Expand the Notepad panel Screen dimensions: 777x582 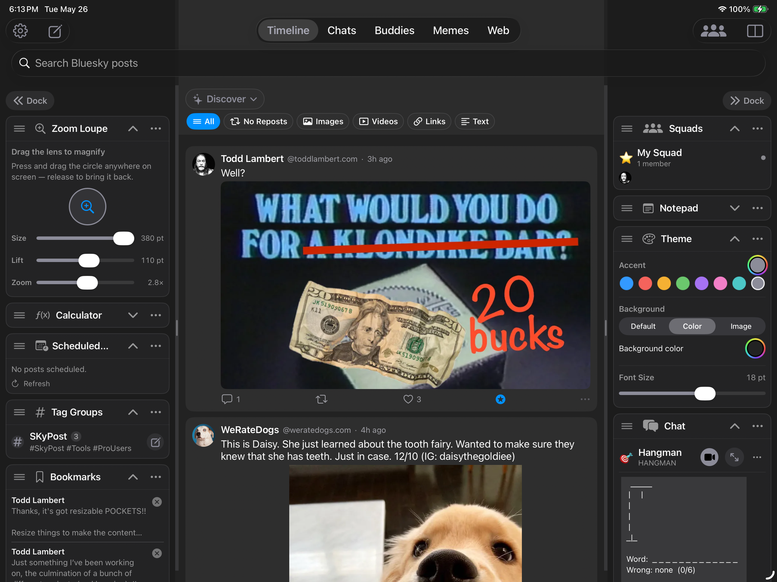pyautogui.click(x=735, y=208)
